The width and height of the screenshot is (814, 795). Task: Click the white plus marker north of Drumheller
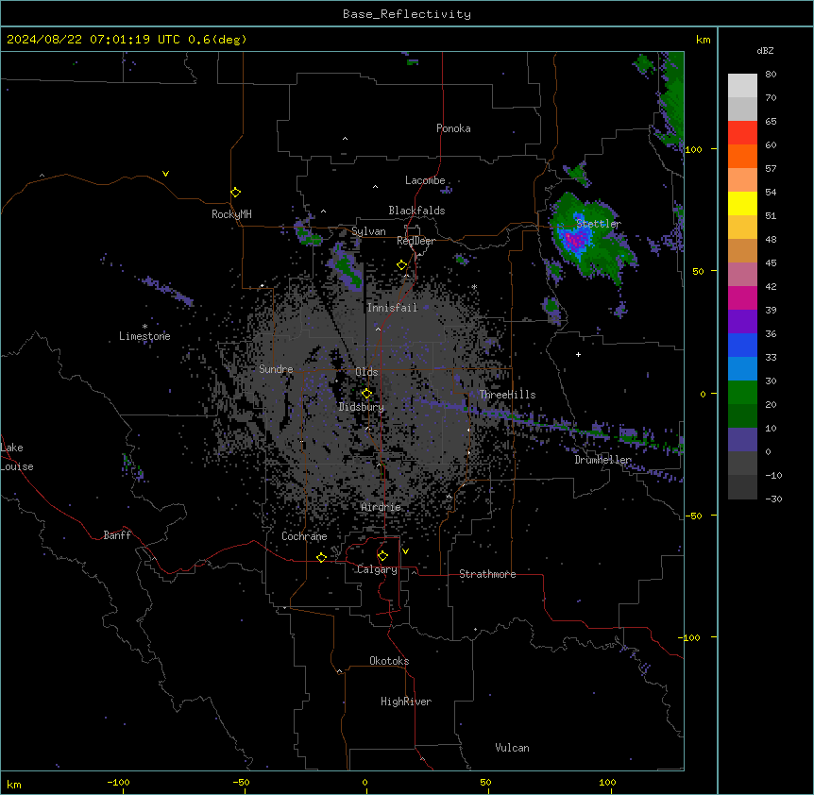(x=578, y=354)
